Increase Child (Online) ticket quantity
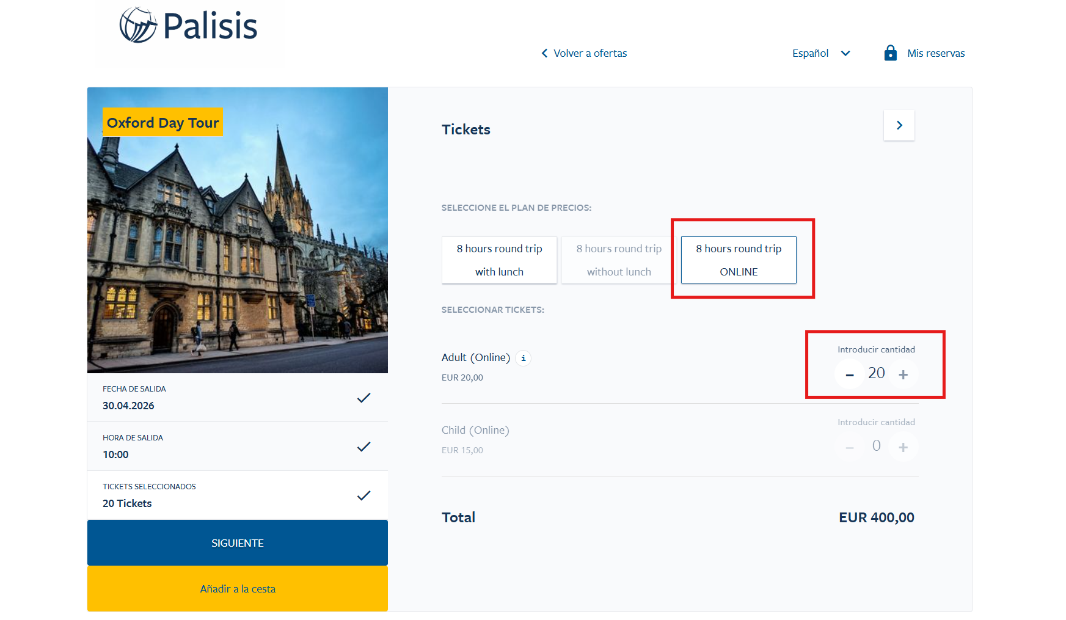Image resolution: width=1066 pixels, height=620 pixels. 904,447
